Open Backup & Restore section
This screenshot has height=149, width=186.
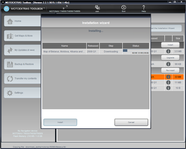tap(23, 64)
